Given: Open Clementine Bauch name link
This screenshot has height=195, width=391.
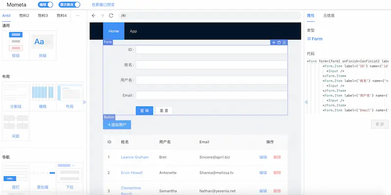Looking at the screenshot, I should pos(131,191).
